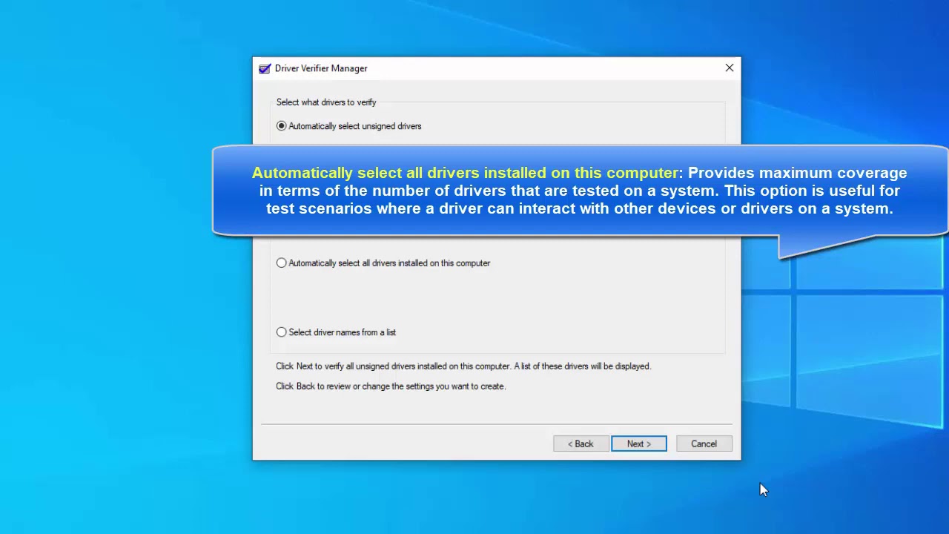Click the Next button
Image resolution: width=949 pixels, height=534 pixels.
639,444
